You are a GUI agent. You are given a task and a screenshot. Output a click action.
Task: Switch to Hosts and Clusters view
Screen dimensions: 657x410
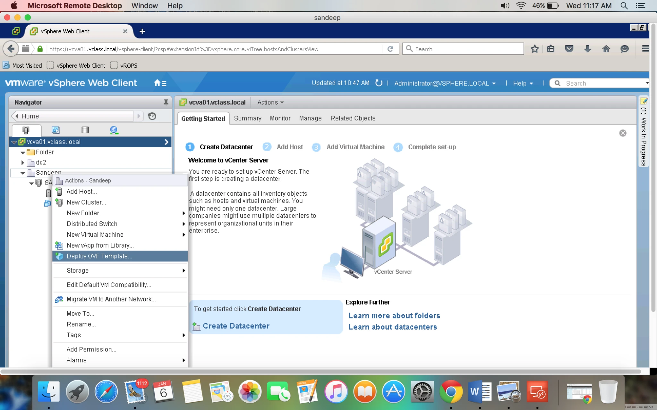(26, 130)
